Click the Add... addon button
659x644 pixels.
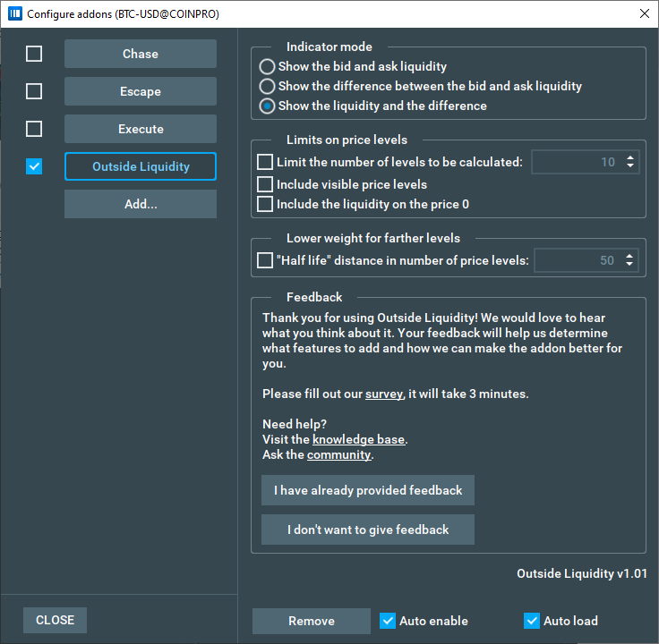pos(141,204)
